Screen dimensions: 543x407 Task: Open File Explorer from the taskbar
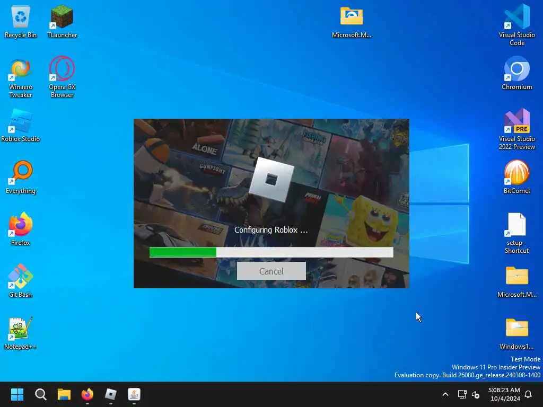(64, 394)
